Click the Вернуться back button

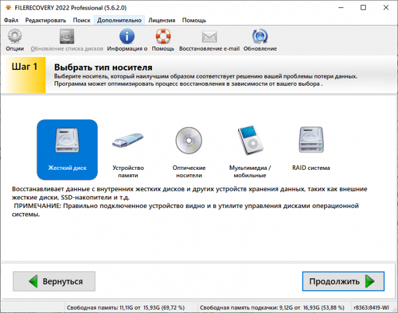point(54,281)
